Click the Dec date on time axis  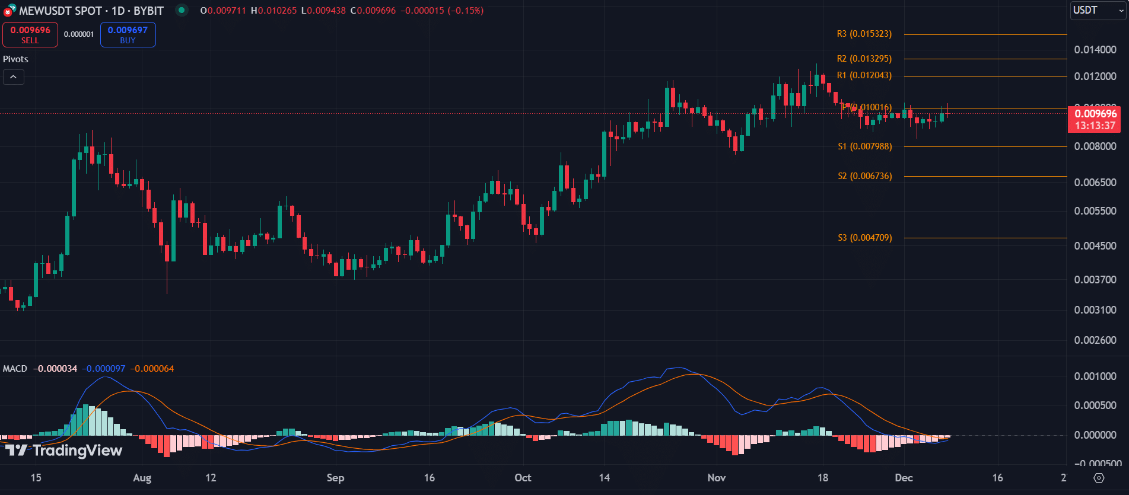[x=904, y=478]
